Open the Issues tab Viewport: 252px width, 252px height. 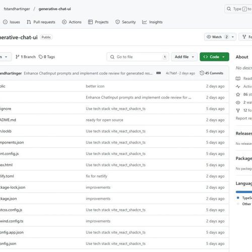tap(12, 22)
